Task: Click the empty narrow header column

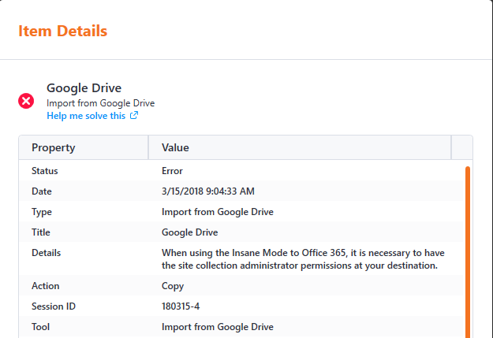Action: (462, 147)
